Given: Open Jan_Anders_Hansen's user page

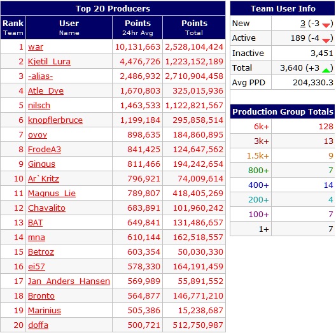Looking at the screenshot, I should click(x=69, y=281).
